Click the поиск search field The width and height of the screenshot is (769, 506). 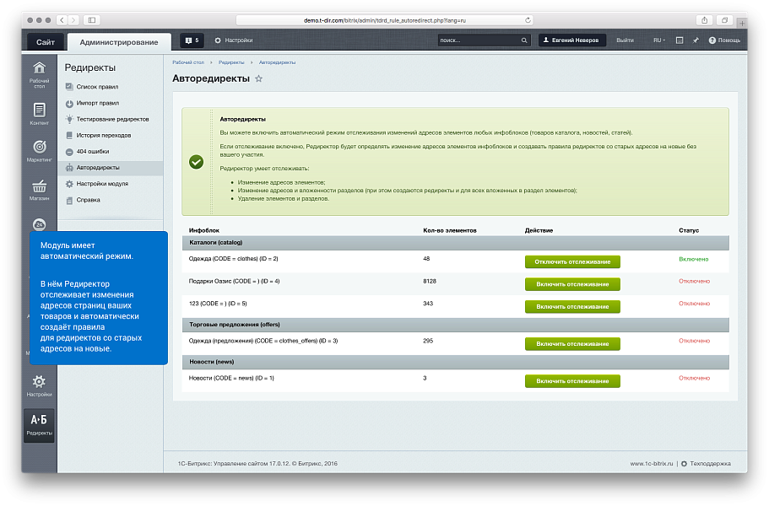point(478,40)
